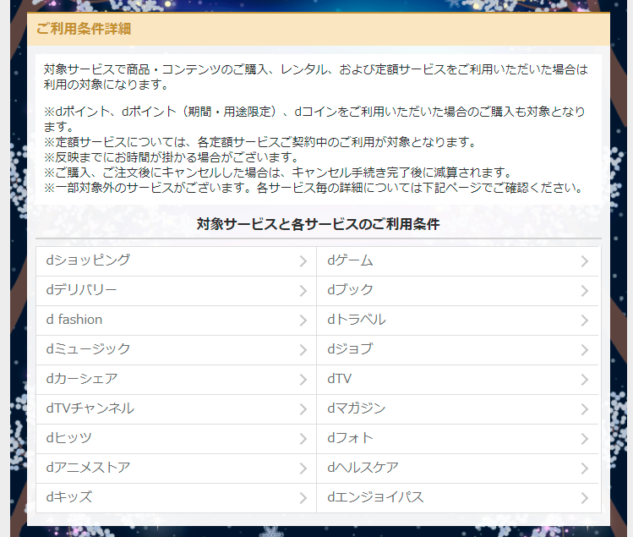Open the dショッピング service conditions link
633x537 pixels.
(176, 261)
